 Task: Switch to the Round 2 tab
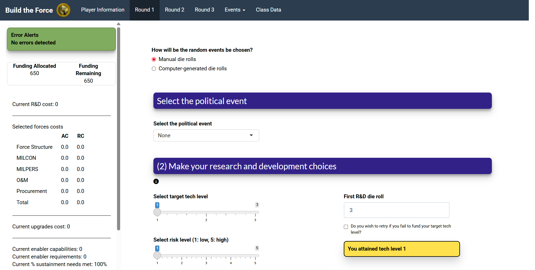point(174,10)
